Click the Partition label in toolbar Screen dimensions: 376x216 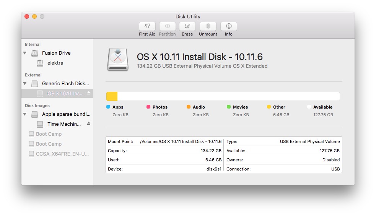point(168,34)
